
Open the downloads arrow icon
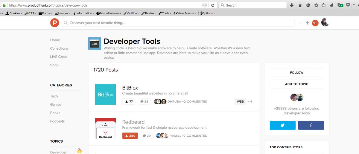coord(292,5)
